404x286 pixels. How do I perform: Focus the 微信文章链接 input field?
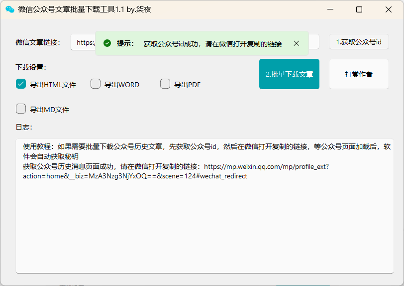pos(195,42)
